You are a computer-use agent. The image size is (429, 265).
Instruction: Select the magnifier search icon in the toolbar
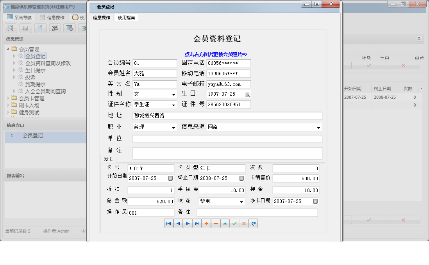tap(11, 28)
